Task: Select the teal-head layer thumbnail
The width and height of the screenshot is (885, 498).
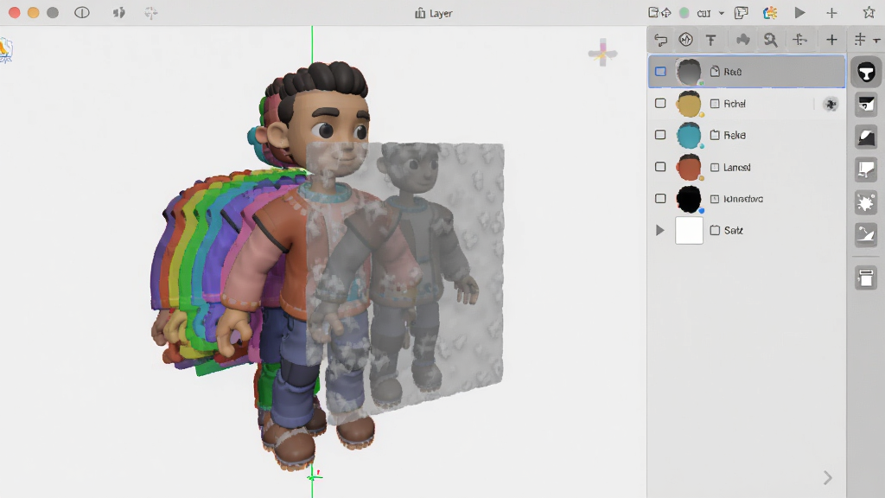Action: [689, 135]
